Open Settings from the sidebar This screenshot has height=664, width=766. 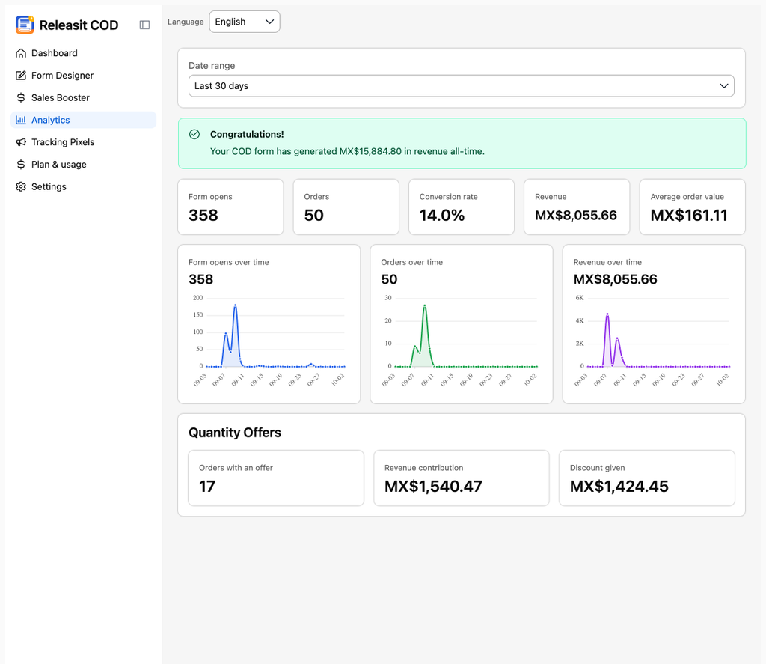pyautogui.click(x=84, y=187)
